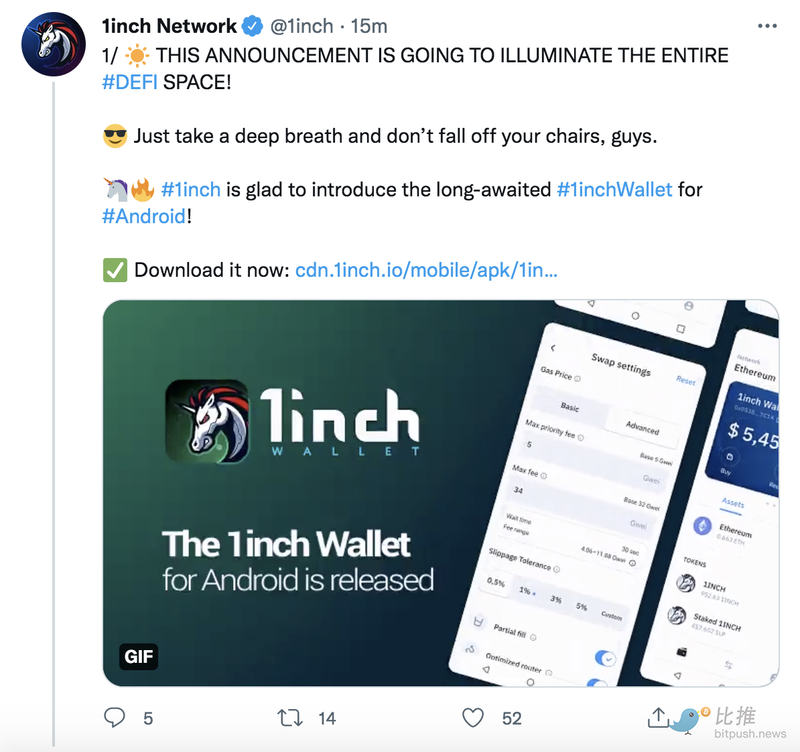Screen dimensions: 800x752
Task: Play the 1inch Wallet GIF preview
Action: (x=440, y=493)
